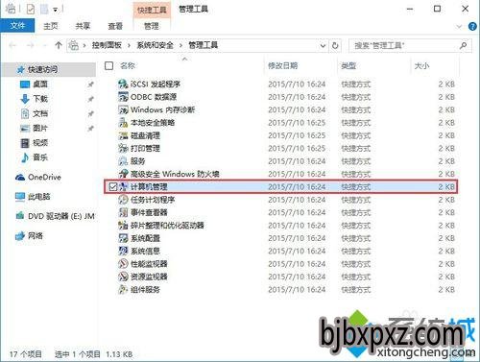Open recent locations dropdown arrow
The height and width of the screenshot is (362, 480).
tap(45, 45)
